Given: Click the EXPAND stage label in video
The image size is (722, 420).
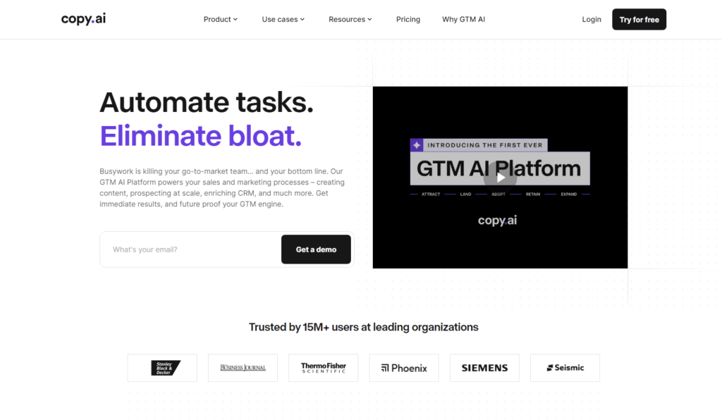Looking at the screenshot, I should pos(569,194).
